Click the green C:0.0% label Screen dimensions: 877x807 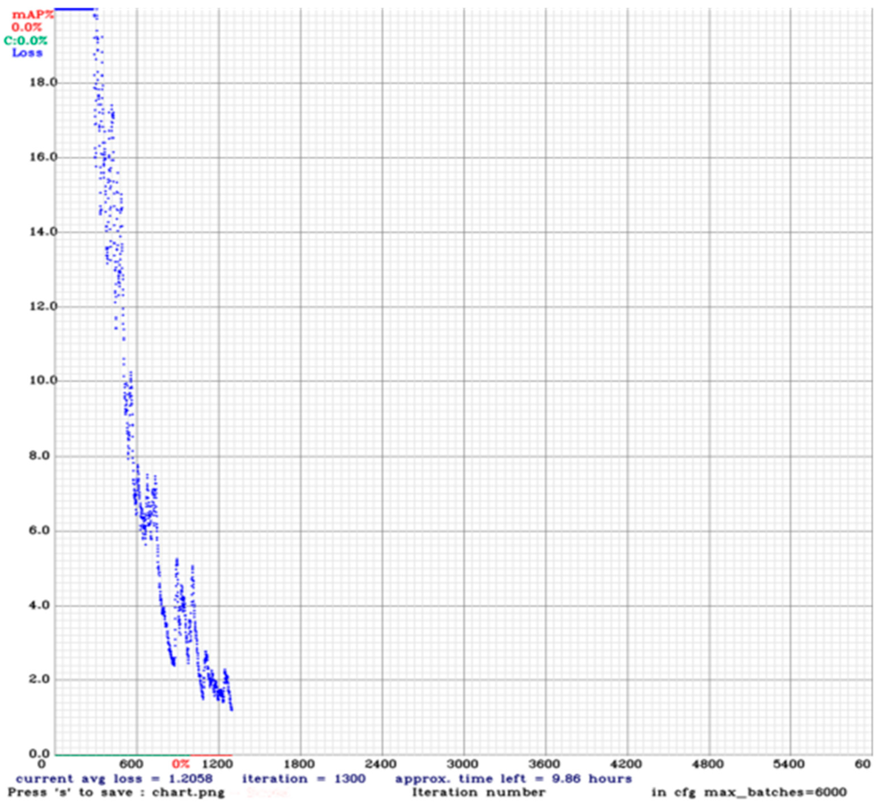(25, 41)
